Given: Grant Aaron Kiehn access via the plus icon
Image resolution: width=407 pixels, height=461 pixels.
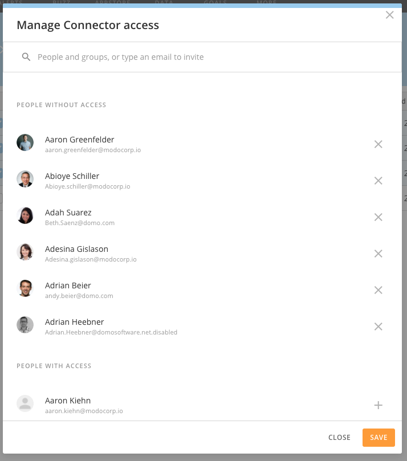Looking at the screenshot, I should coord(378,405).
